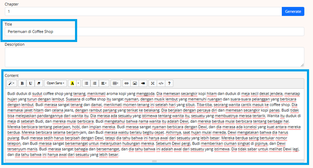Insert a hyperlink with the link icon

[x=126, y=83]
